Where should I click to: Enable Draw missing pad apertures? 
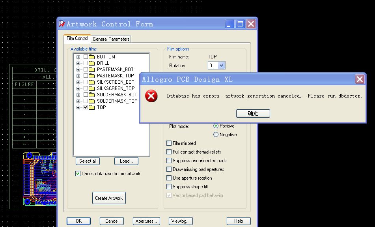coord(169,169)
